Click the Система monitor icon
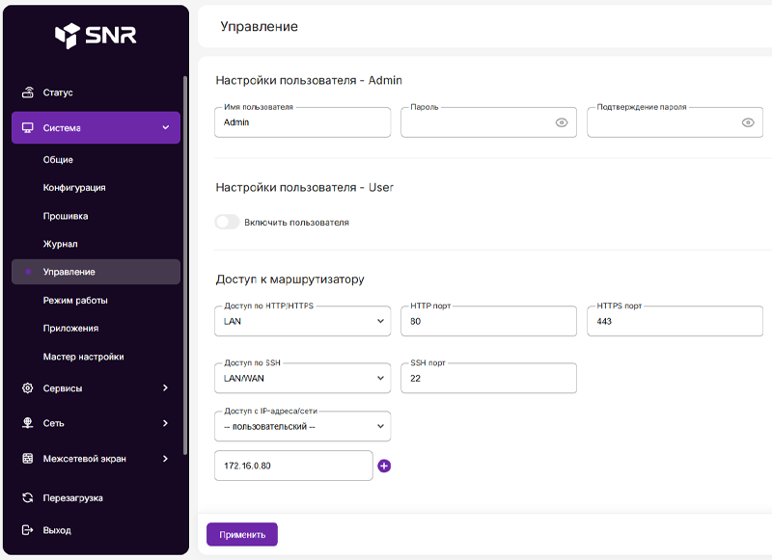772x560 pixels. pyautogui.click(x=28, y=128)
